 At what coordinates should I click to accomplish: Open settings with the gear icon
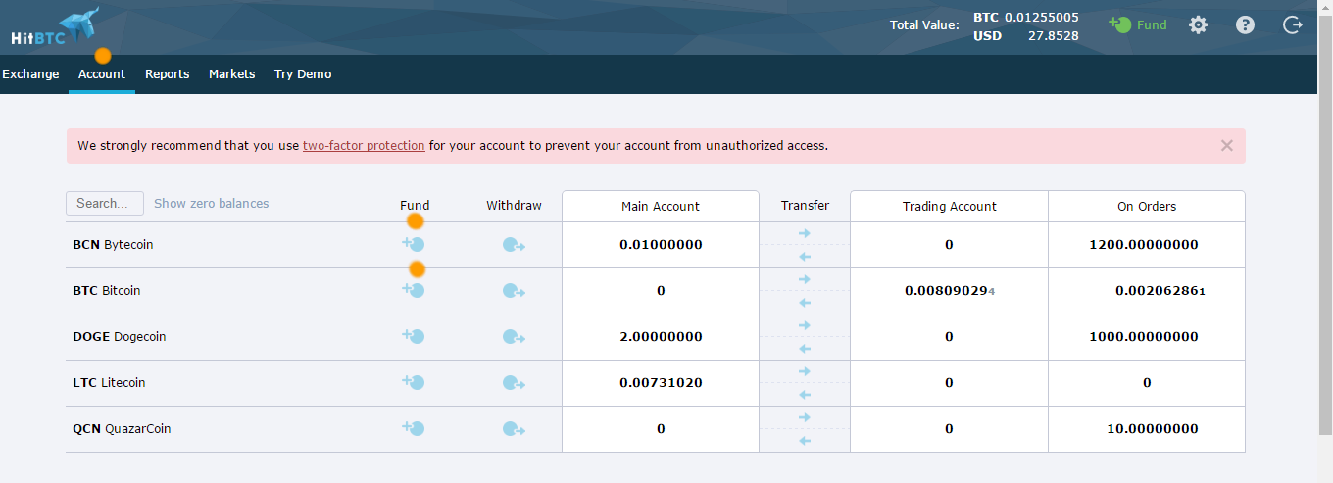coord(1198,24)
